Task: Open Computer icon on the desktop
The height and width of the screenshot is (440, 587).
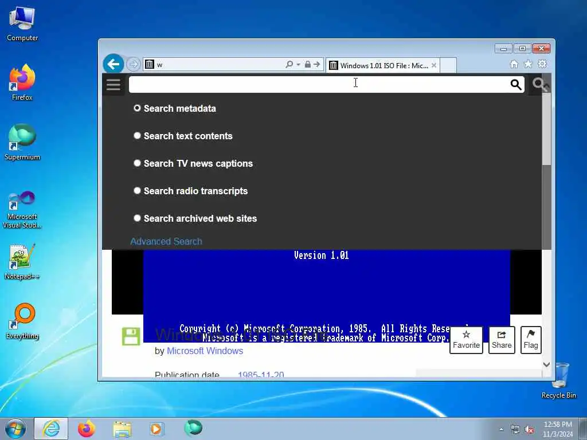Action: pyautogui.click(x=22, y=23)
